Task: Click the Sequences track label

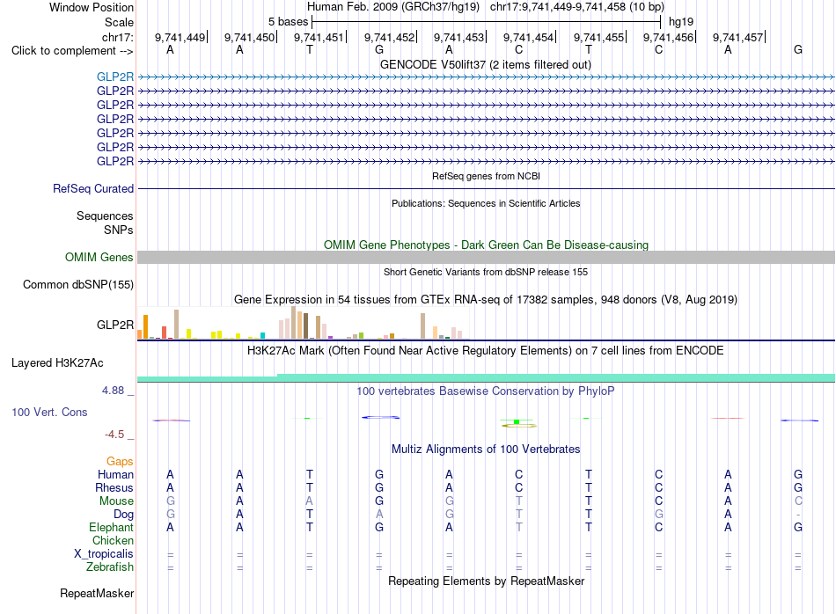Action: (x=105, y=216)
